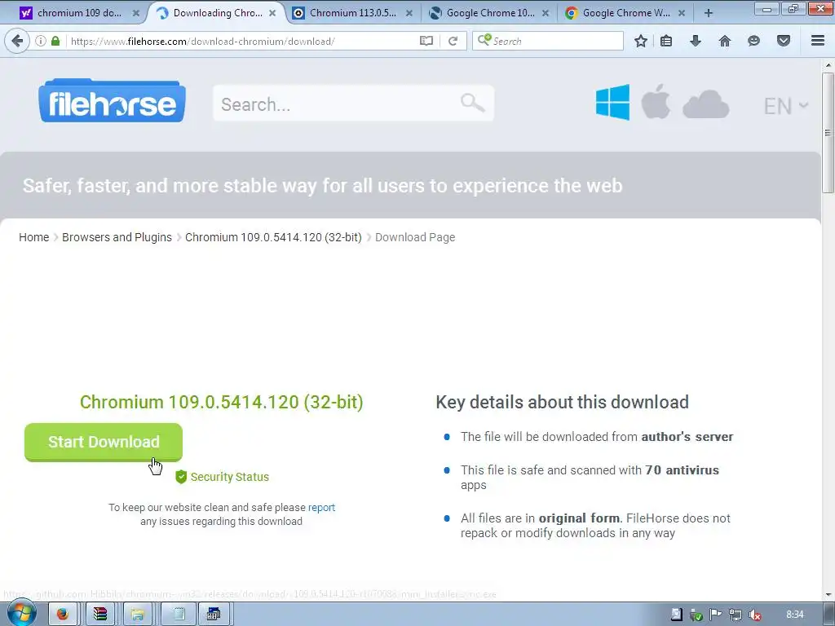Toggle reader view icon in address bar
Image resolution: width=835 pixels, height=626 pixels.
coord(426,41)
